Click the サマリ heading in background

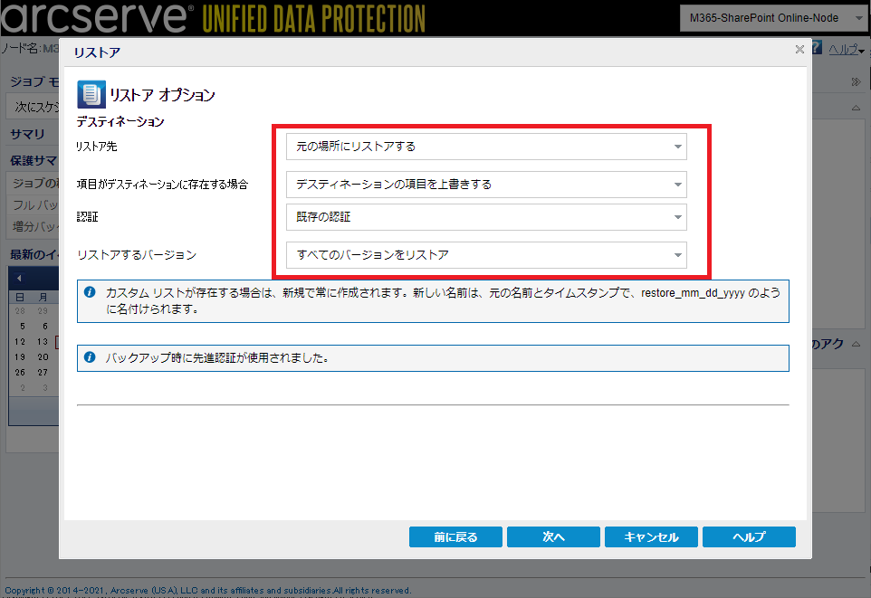28,134
